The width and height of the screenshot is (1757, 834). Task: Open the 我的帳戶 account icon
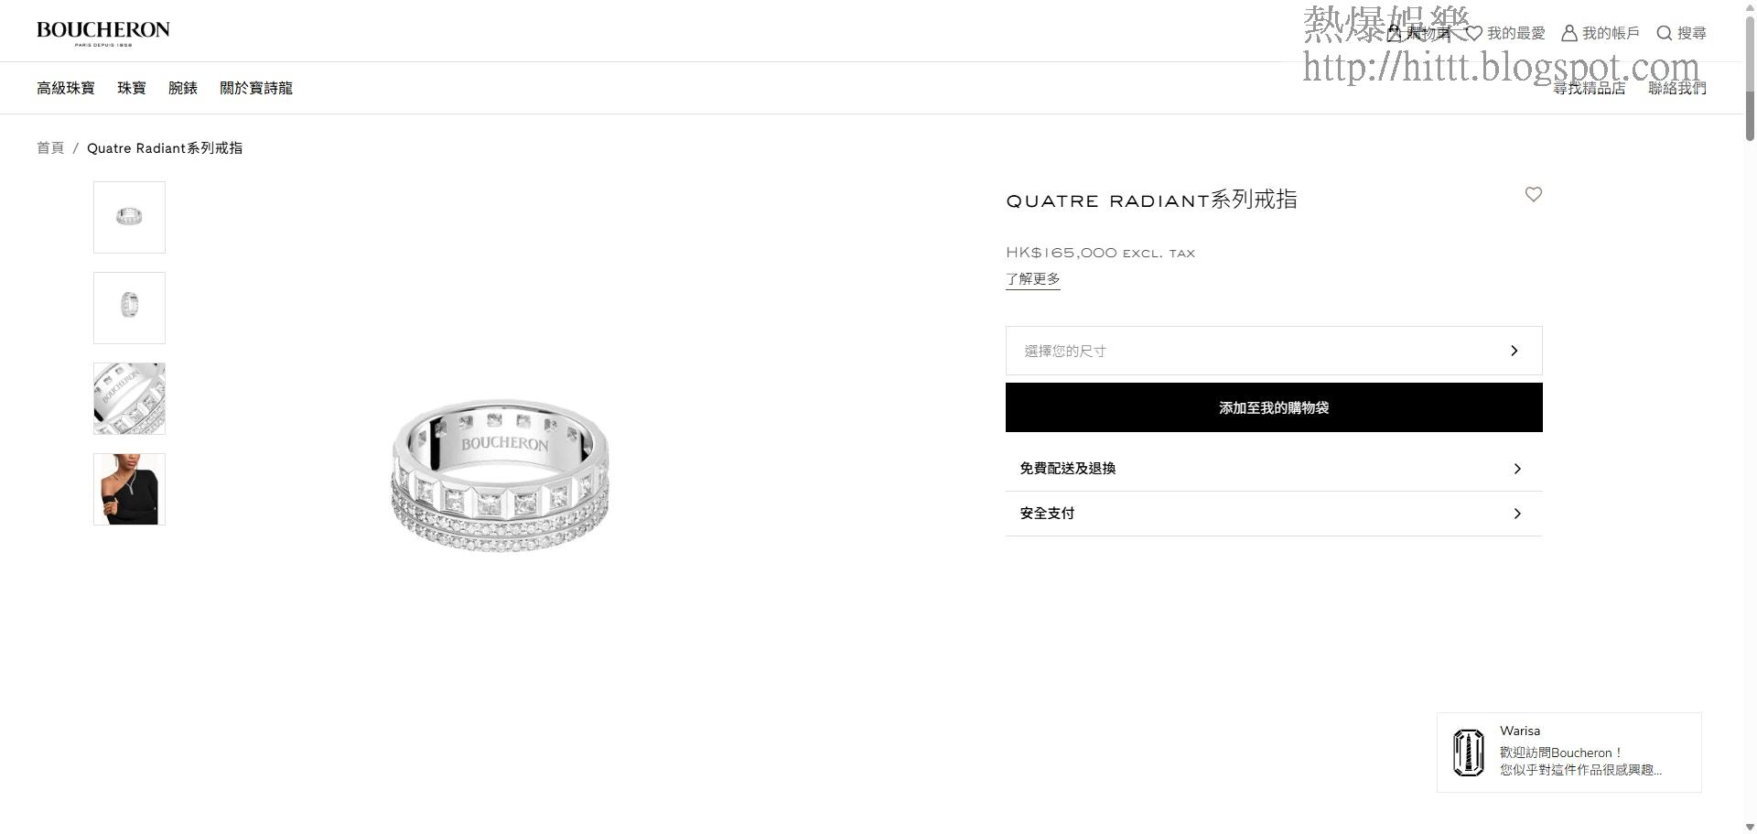[1568, 33]
